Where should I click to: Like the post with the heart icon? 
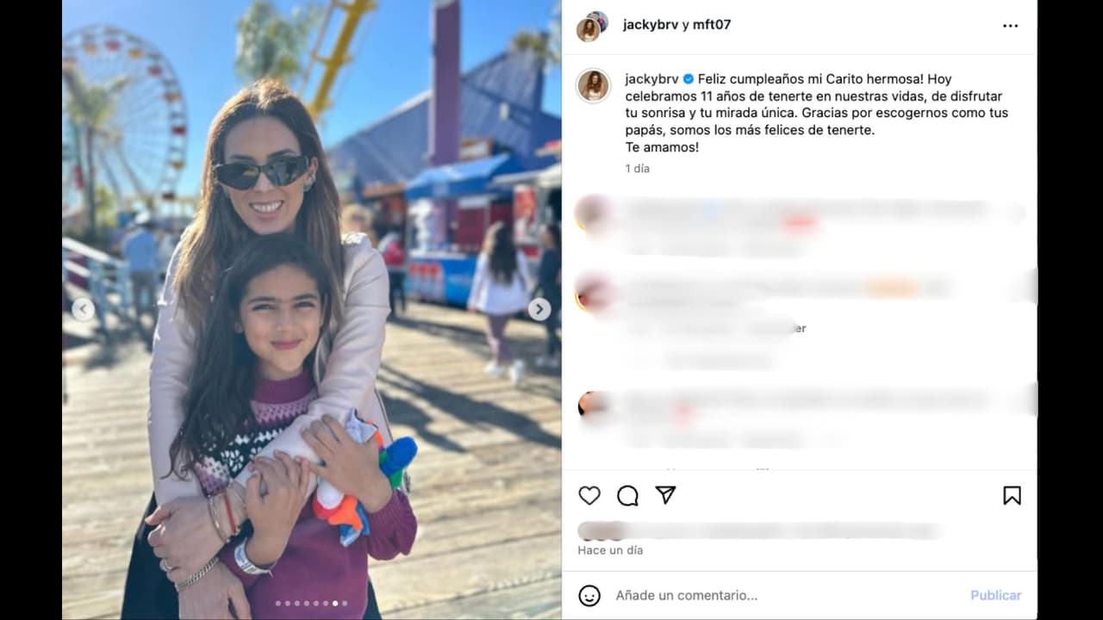pos(589,495)
